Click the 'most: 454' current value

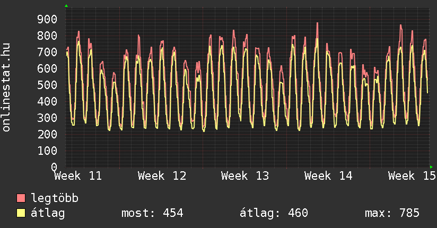point(152,213)
